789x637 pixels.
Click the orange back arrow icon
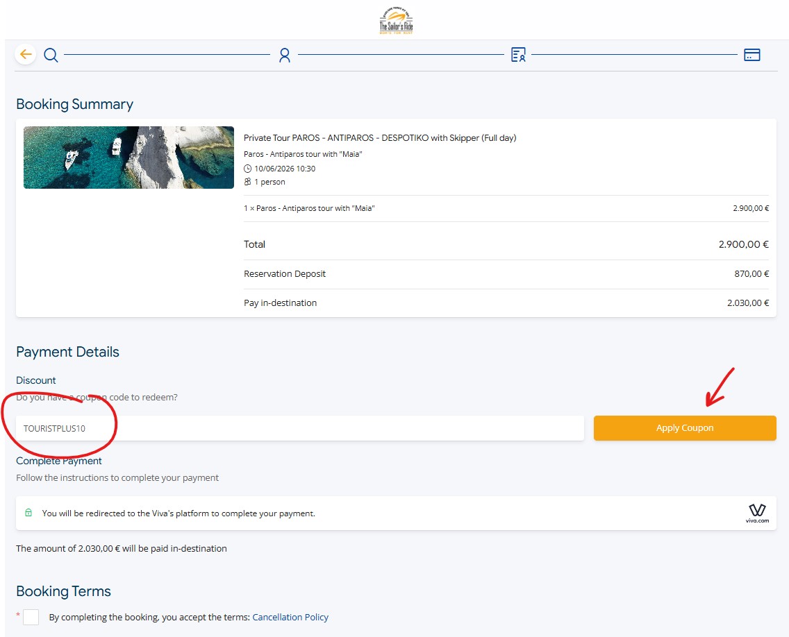pyautogui.click(x=26, y=54)
